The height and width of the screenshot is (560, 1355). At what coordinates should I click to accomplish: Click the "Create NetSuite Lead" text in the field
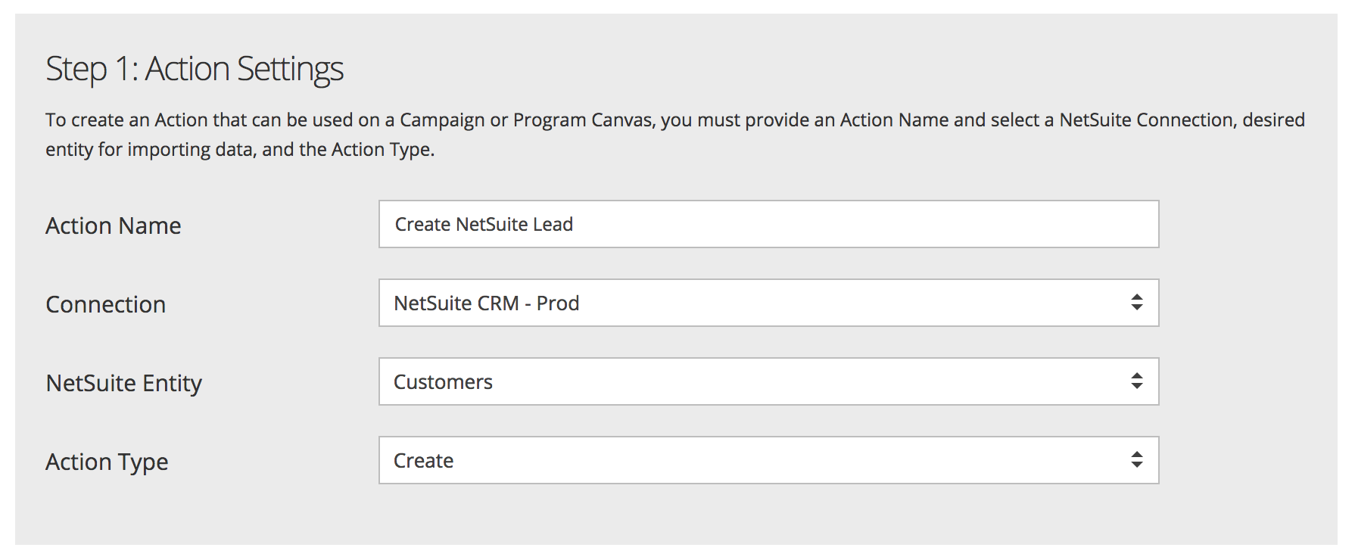(484, 225)
